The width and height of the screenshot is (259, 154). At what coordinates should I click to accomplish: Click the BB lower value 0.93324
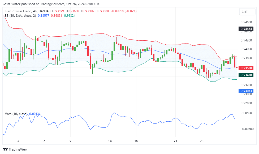(x=70, y=15)
